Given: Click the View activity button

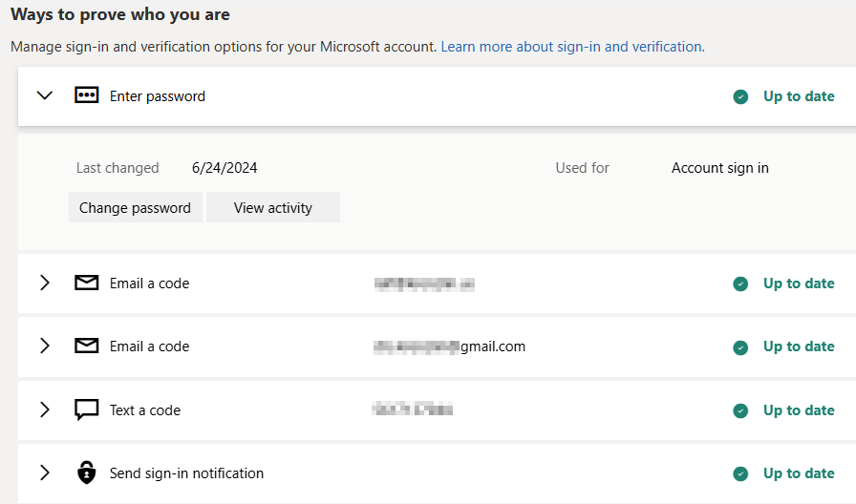Looking at the screenshot, I should click(273, 208).
